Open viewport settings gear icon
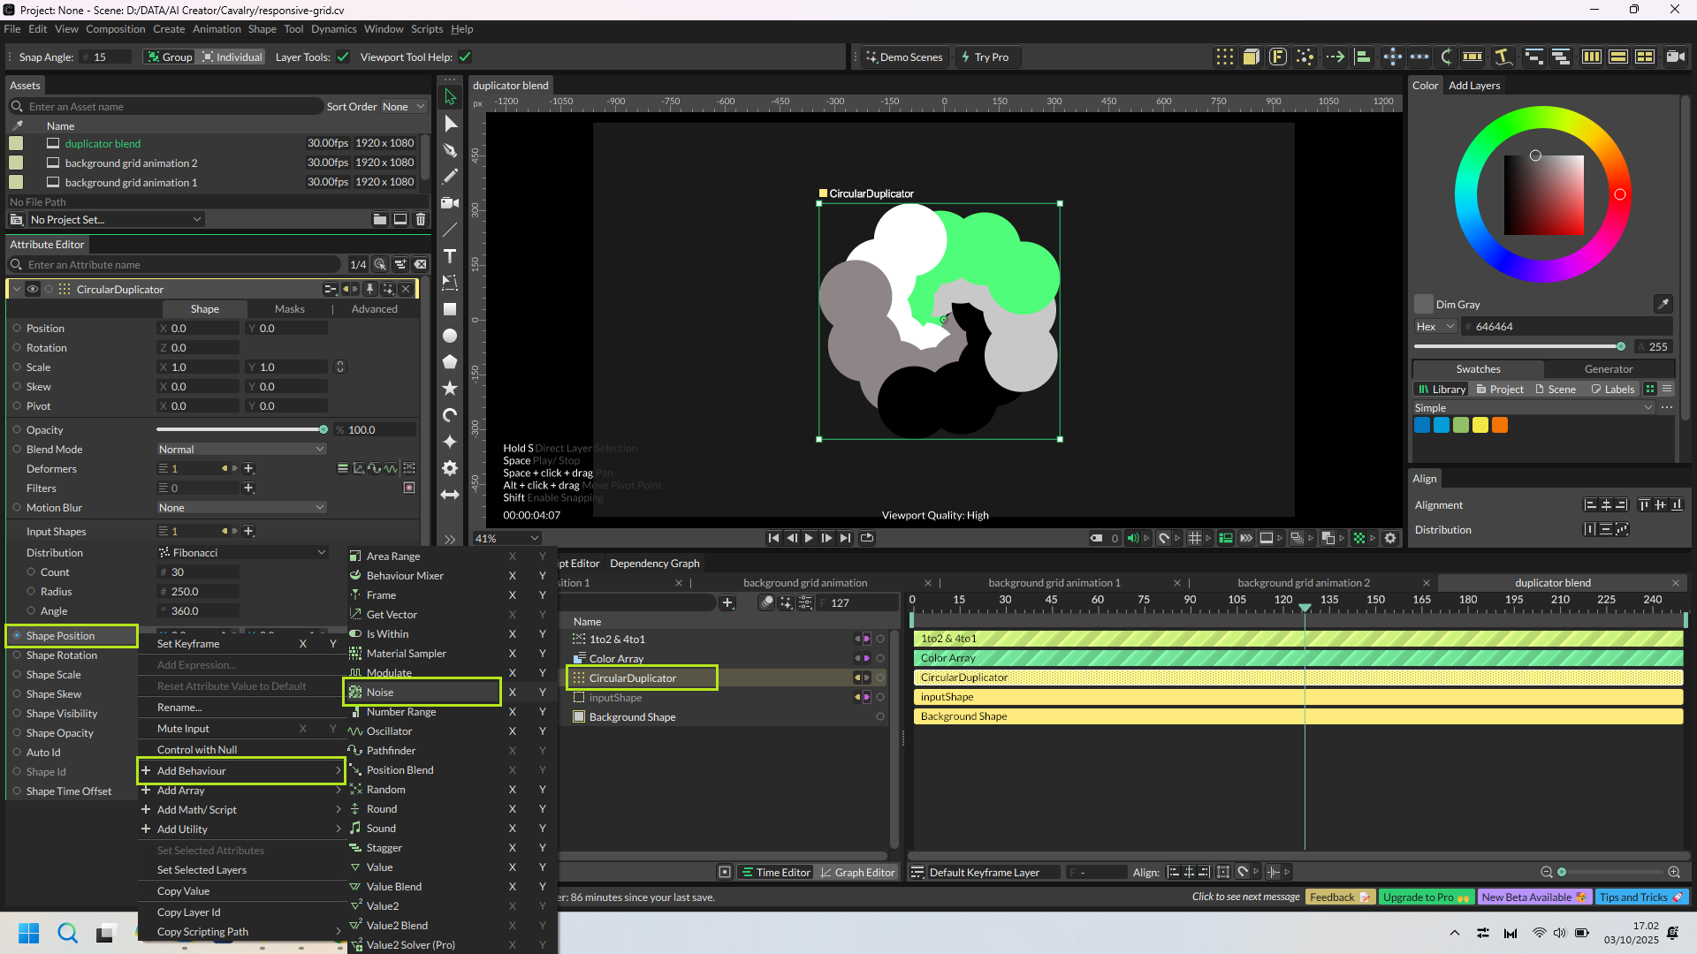The height and width of the screenshot is (954, 1697). pos(1390,538)
